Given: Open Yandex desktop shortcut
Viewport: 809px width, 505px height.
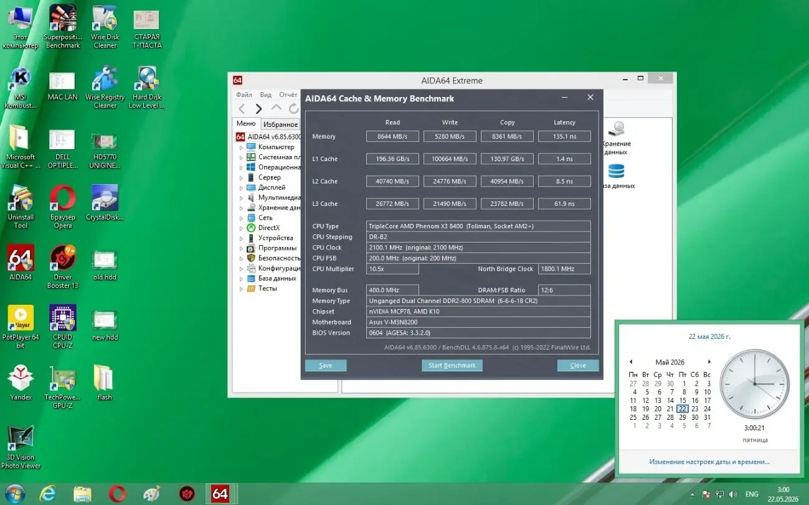Looking at the screenshot, I should pos(21,383).
